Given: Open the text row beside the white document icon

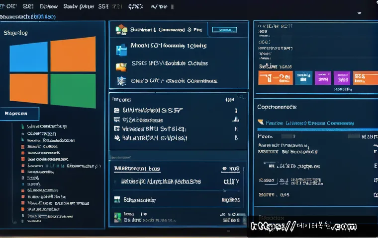Looking at the screenshot, I should coord(174,81).
